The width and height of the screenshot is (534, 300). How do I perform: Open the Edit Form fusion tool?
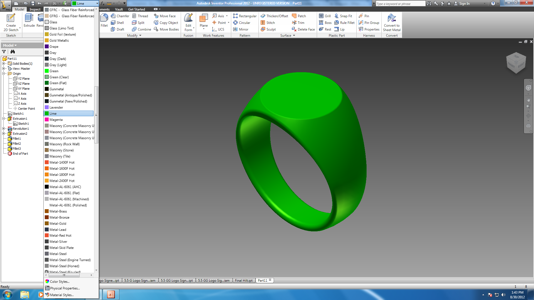point(188,22)
